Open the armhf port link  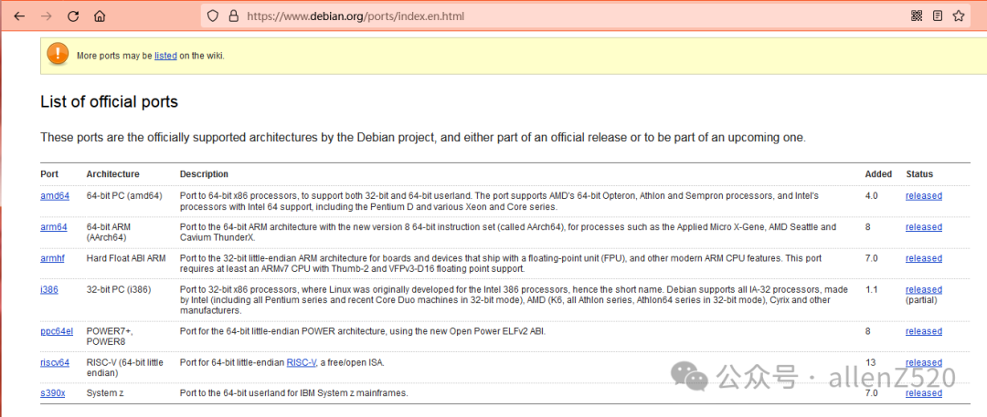coord(52,258)
